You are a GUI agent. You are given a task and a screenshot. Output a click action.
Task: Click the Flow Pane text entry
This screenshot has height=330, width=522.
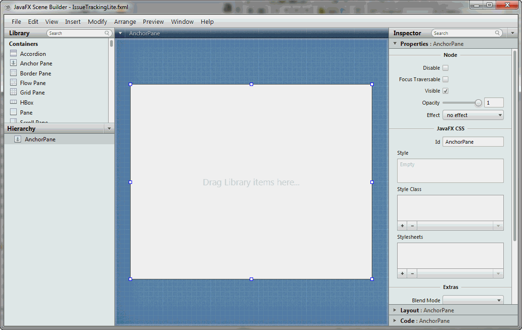pyautogui.click(x=33, y=83)
